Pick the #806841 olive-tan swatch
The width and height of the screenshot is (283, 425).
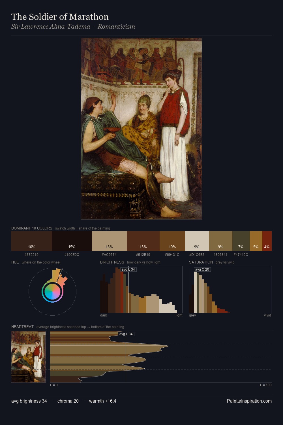click(x=220, y=241)
